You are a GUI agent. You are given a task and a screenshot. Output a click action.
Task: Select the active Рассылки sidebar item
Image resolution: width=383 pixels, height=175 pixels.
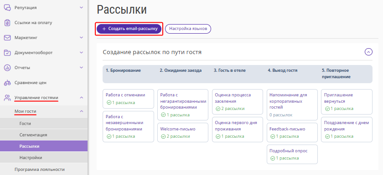coord(44,146)
